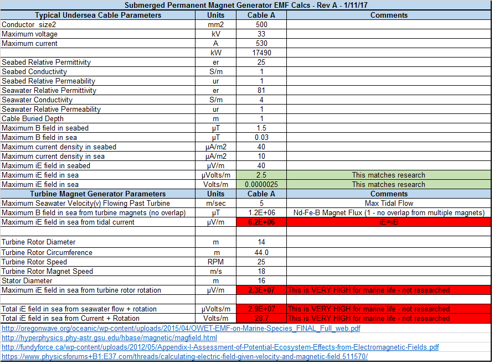Screen dimensions: 494x364
Task: Select the red 6.2E+06 value cell
Action: point(261,222)
